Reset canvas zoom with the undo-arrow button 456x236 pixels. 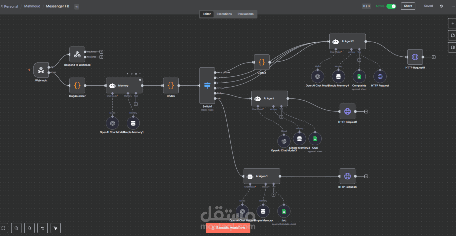click(x=42, y=228)
